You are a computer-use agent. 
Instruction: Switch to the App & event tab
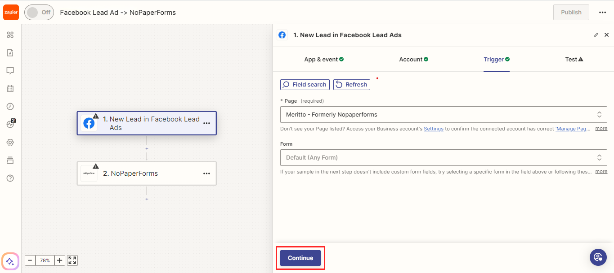click(324, 59)
